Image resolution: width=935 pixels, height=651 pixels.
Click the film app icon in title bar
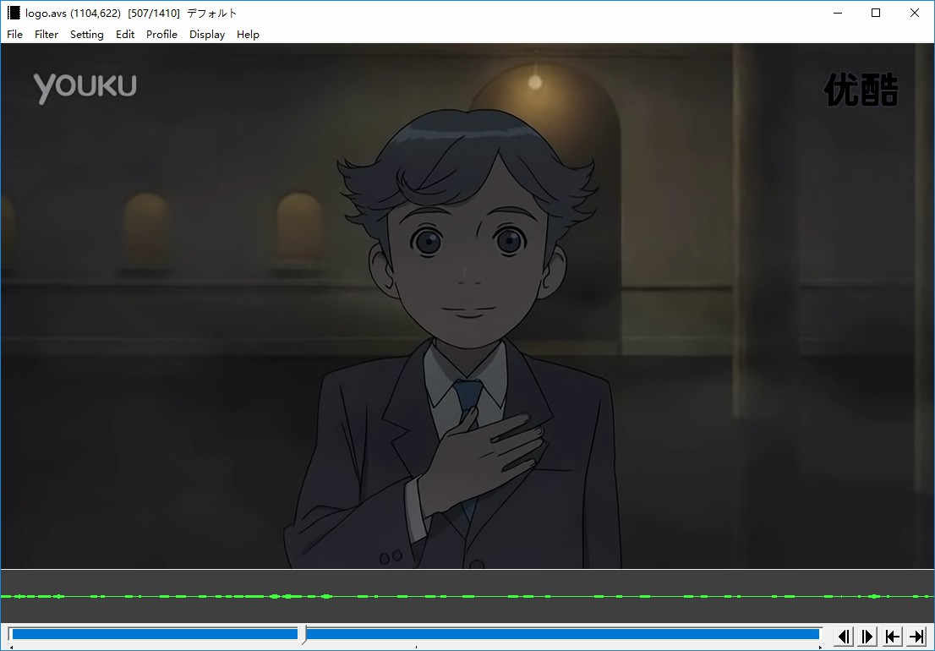pos(14,13)
